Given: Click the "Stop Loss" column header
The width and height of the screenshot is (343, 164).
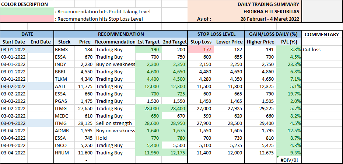Looking at the screenshot, I should [201, 42].
